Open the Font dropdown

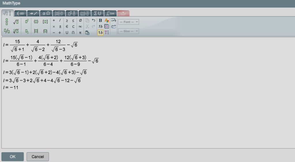click(x=128, y=22)
